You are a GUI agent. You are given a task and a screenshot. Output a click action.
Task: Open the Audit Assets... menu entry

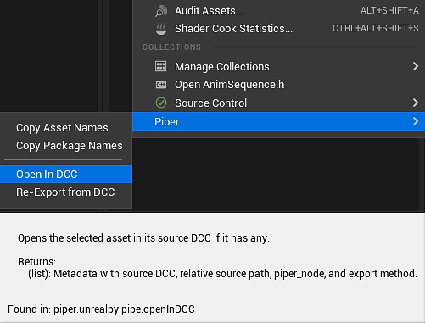(x=278, y=11)
